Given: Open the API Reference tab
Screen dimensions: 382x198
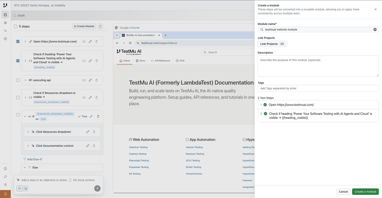Looking at the screenshot, I should [160, 61].
